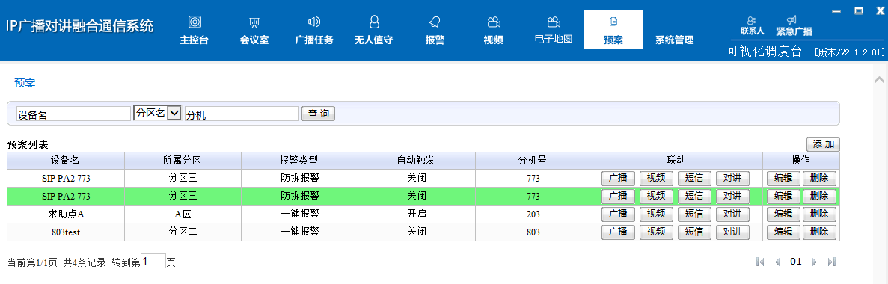Select the 开启 auto-trigger cell
This screenshot has width=888, height=284.
coord(416,214)
